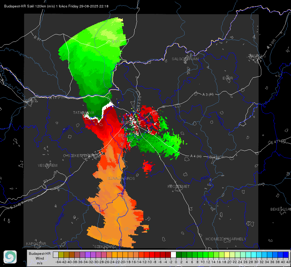Image resolution: width=291 pixels, height=267 pixels.
Task: Click the ÉRD city label
Action: coord(122,136)
